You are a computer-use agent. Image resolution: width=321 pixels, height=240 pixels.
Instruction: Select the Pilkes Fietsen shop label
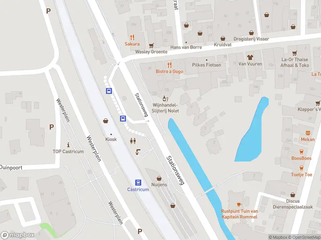[x=207, y=65]
